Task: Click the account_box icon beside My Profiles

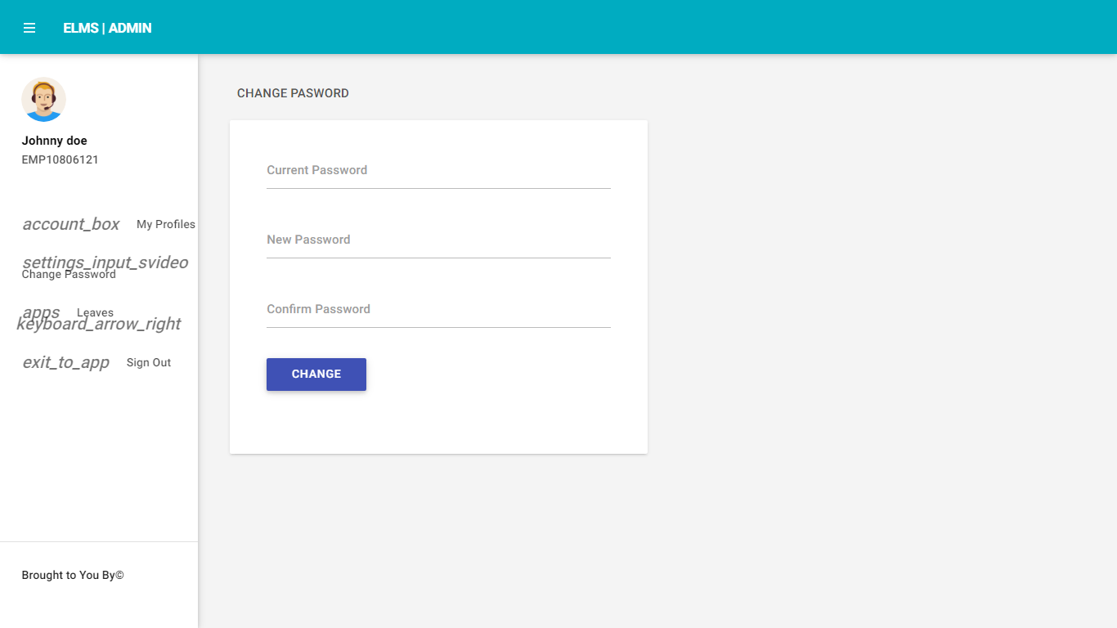Action: 71,224
